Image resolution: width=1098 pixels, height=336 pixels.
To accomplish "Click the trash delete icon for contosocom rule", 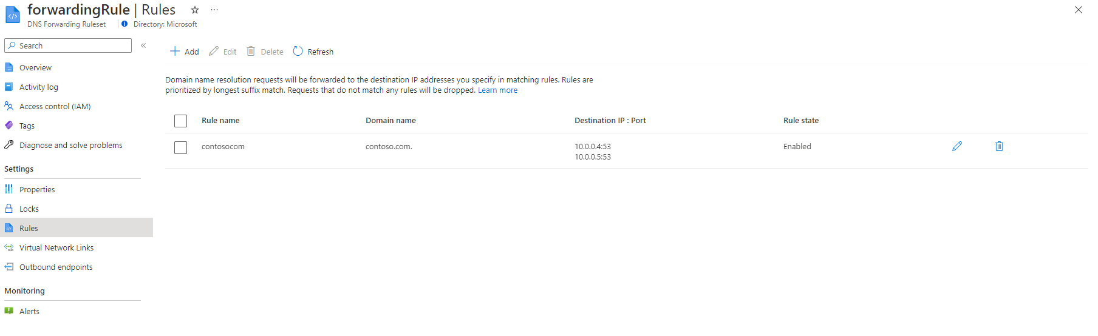I will (999, 146).
